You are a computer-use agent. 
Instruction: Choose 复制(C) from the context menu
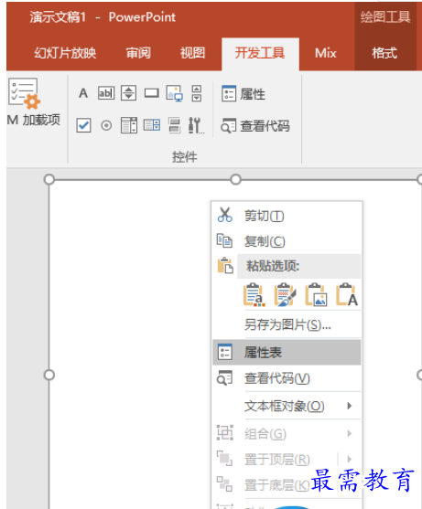287,241
